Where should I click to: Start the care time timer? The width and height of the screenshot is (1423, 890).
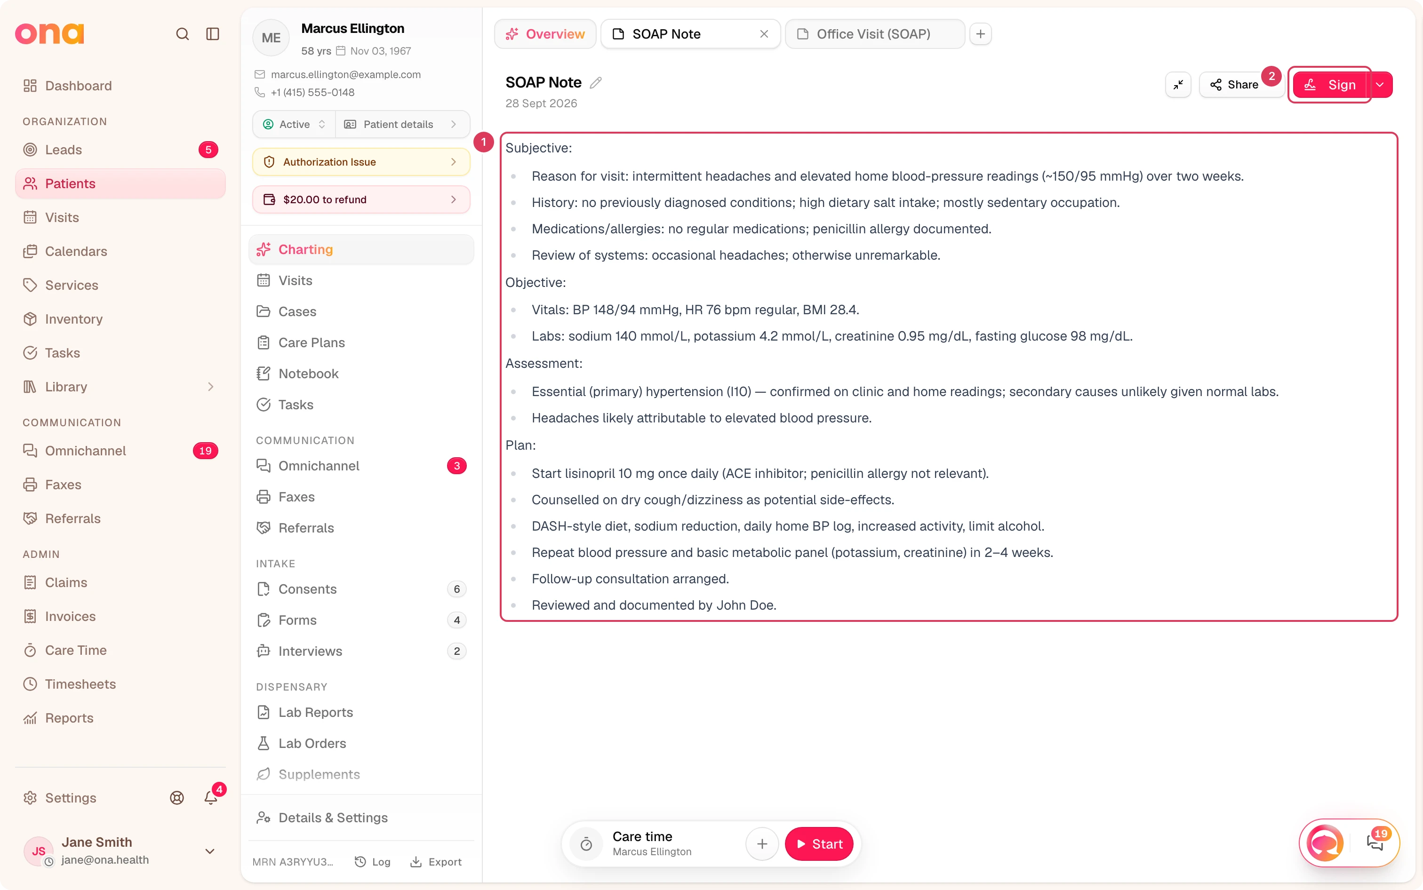[x=819, y=844]
